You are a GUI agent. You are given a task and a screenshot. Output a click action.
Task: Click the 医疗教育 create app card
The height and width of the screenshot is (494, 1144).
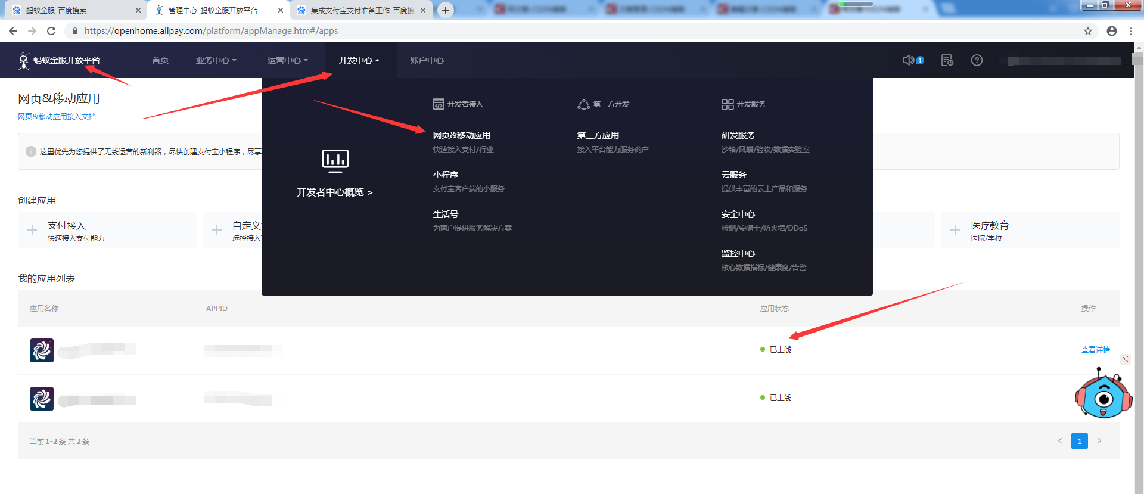pyautogui.click(x=1030, y=230)
